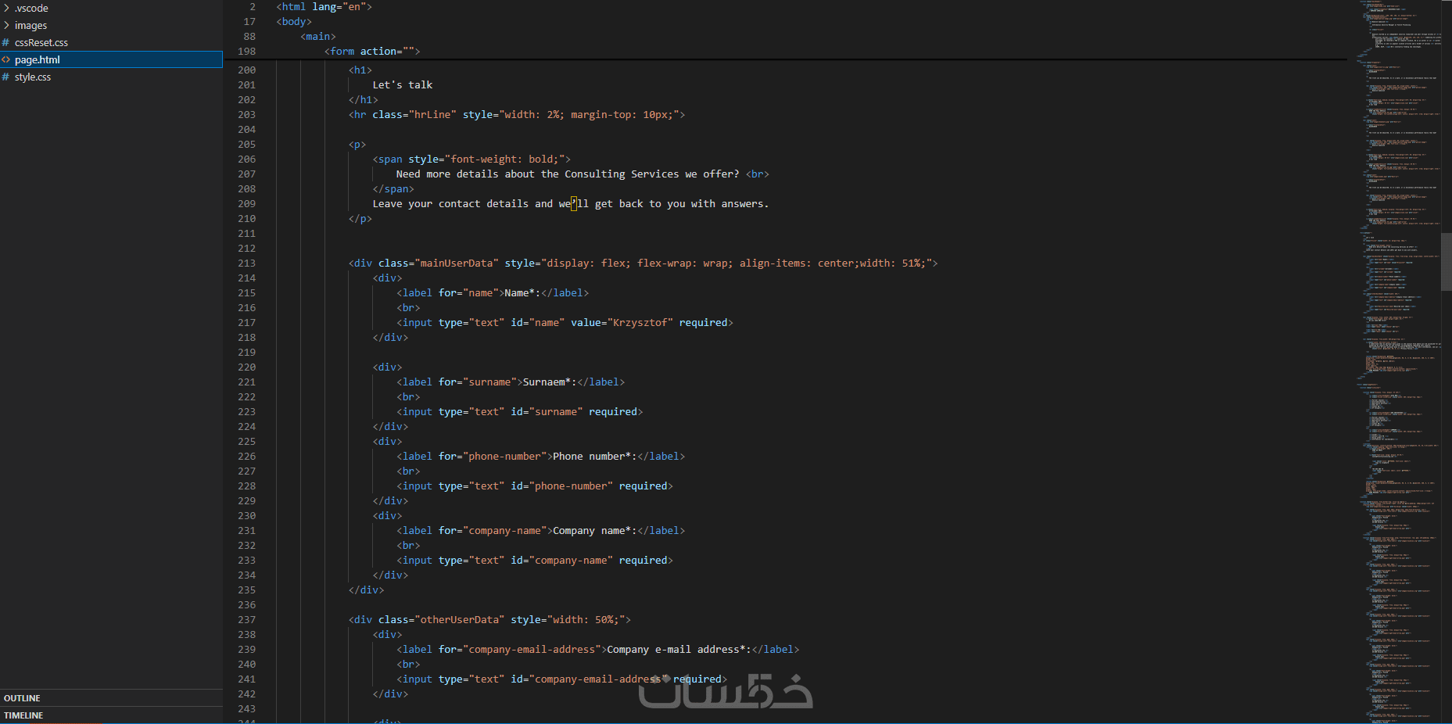Select the page.html file name in explorer

(38, 59)
